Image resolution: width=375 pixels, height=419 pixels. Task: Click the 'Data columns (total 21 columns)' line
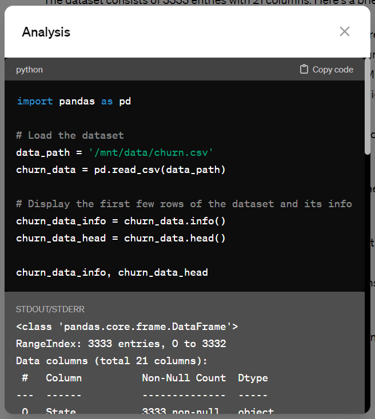[x=111, y=361]
